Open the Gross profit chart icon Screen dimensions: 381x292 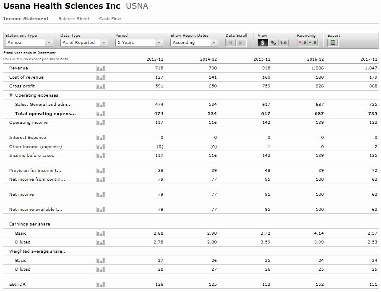101,86
